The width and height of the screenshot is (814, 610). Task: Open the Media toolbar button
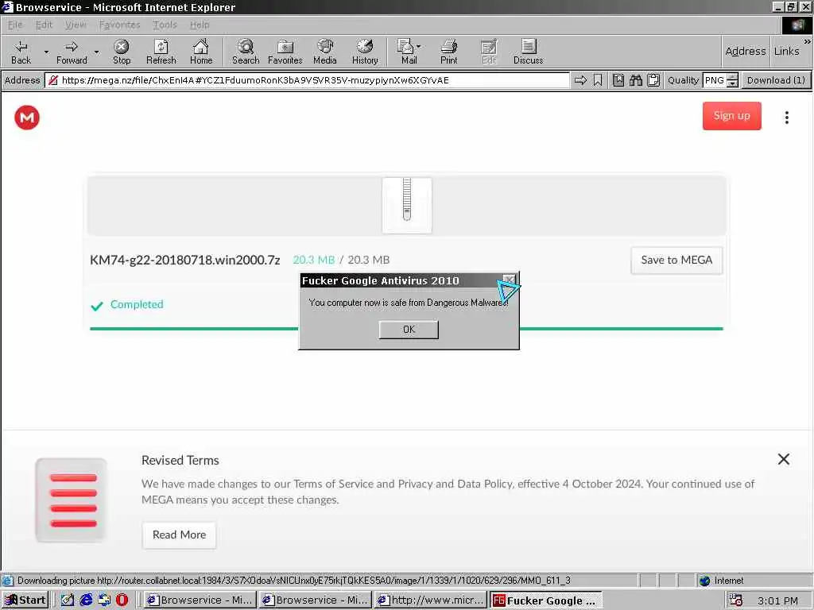pos(325,52)
